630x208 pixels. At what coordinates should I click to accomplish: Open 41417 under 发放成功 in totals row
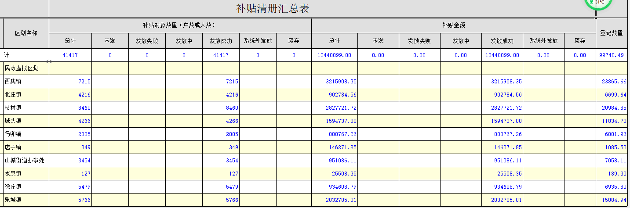click(221, 55)
